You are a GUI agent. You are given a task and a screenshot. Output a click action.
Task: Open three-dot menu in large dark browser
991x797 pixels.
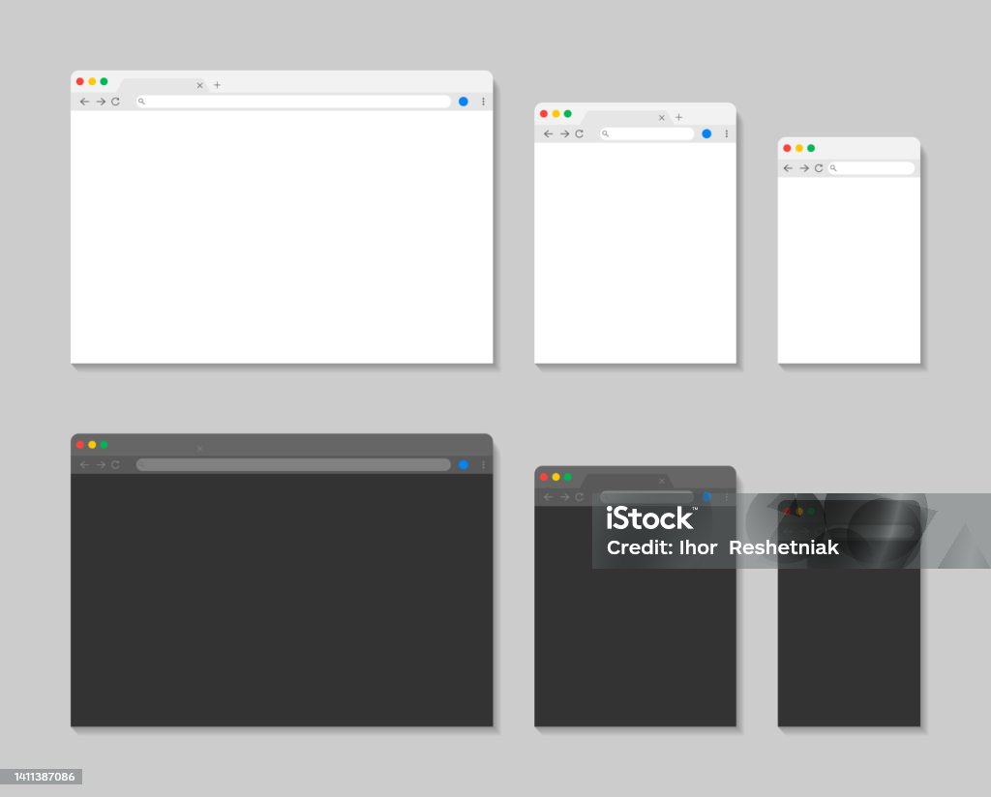[484, 465]
